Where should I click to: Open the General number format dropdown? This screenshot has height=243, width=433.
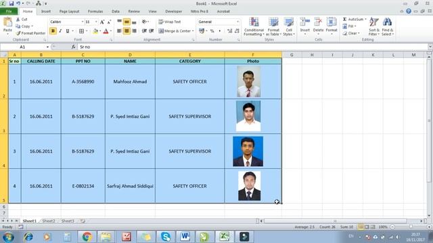coord(237,22)
